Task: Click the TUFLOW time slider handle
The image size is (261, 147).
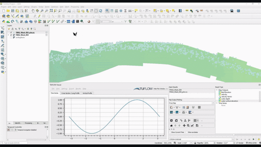Action: point(234,135)
